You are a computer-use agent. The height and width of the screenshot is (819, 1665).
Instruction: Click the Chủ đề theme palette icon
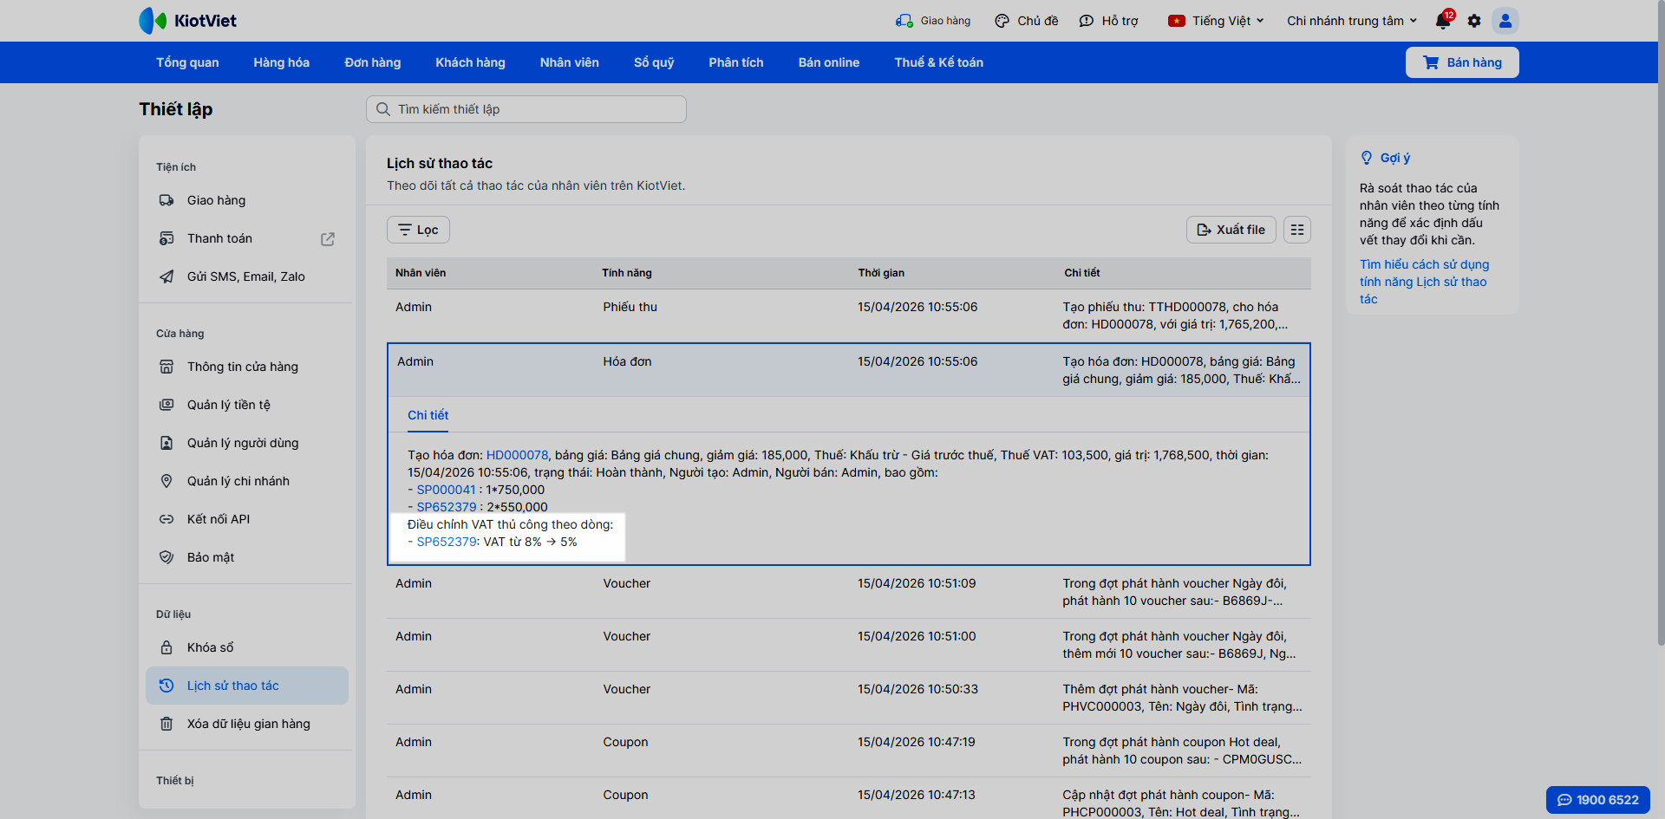pyautogui.click(x=1002, y=21)
